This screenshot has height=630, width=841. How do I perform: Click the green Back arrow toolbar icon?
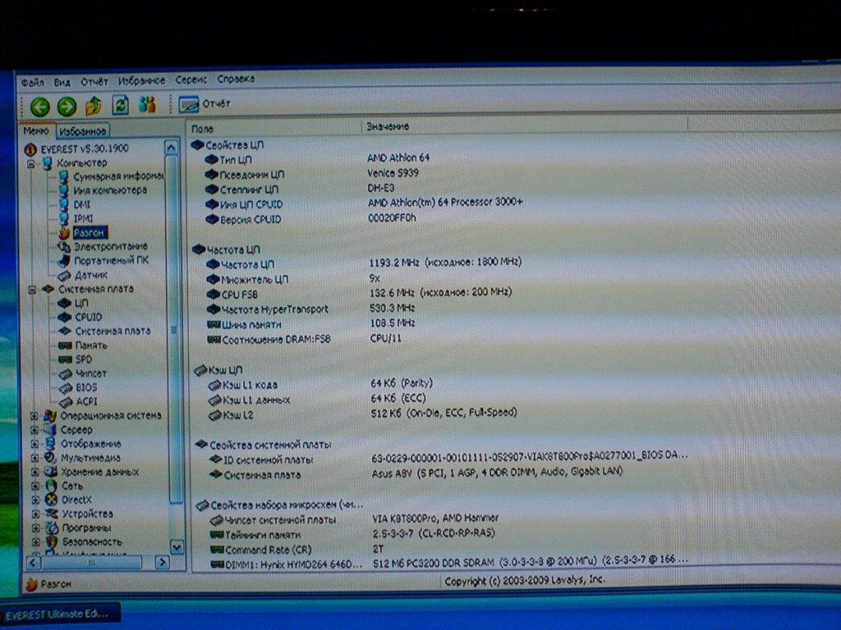[39, 107]
